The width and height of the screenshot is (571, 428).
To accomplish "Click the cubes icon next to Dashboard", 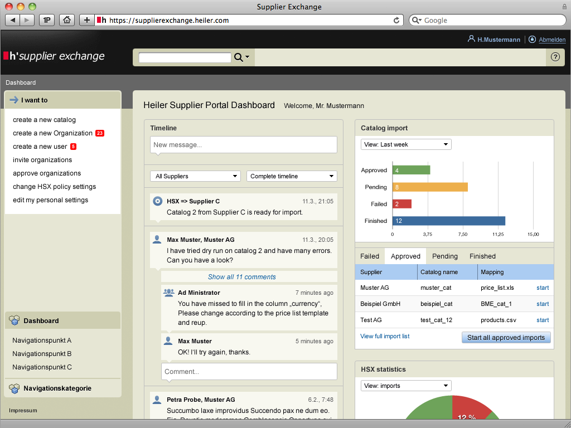I will (14, 320).
